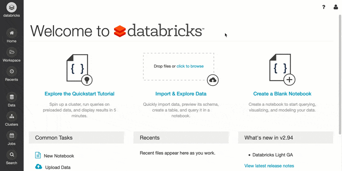Screen dimensions: 342x171
Task: Click the Search magnifier icon
Action: click(12, 155)
